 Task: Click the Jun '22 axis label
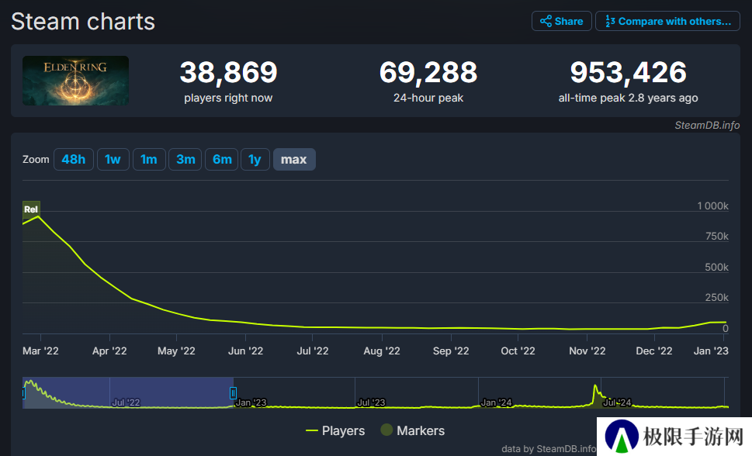[245, 351]
